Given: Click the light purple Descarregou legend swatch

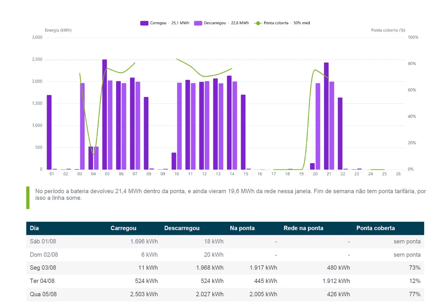Looking at the screenshot, I should (198, 23).
